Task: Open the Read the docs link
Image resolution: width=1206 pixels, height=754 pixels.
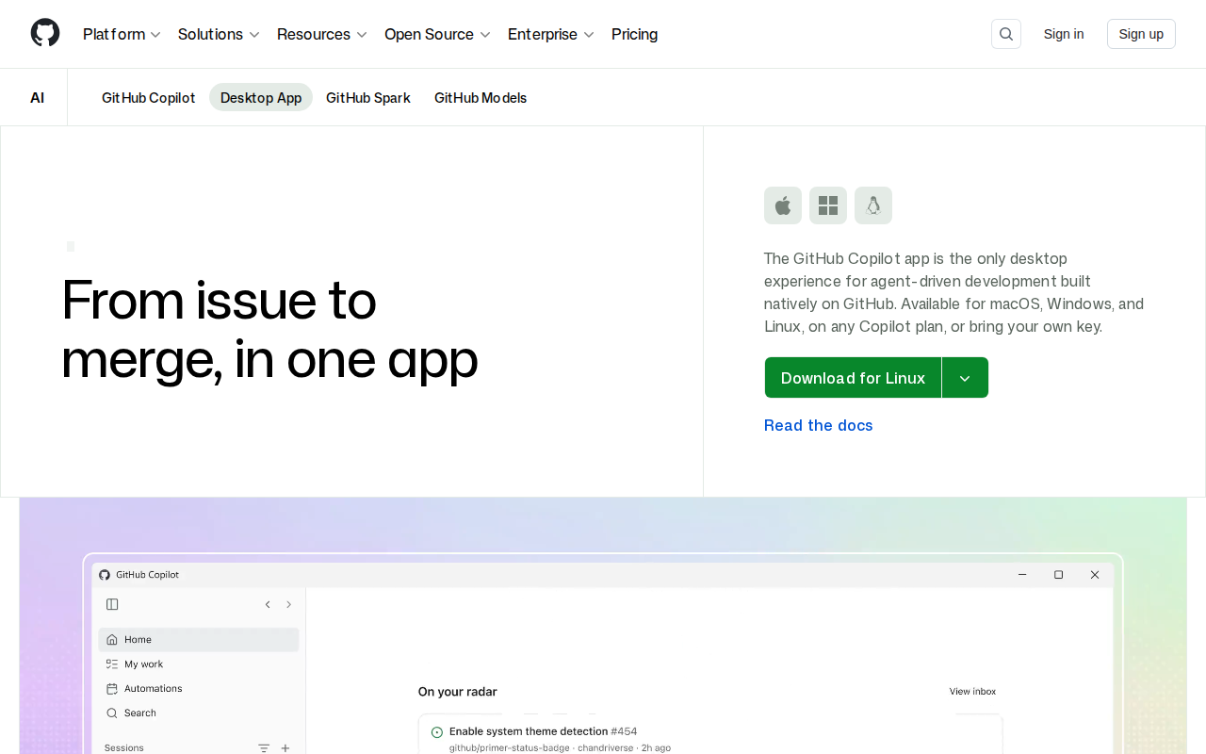Action: 819,425
